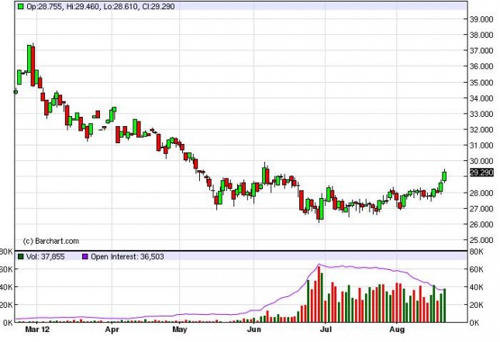Click the 'Open Interest: 36,503' label

tap(127, 256)
